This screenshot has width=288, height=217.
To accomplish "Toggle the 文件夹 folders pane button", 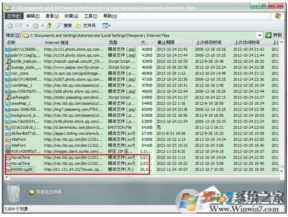I will pos(86,26).
